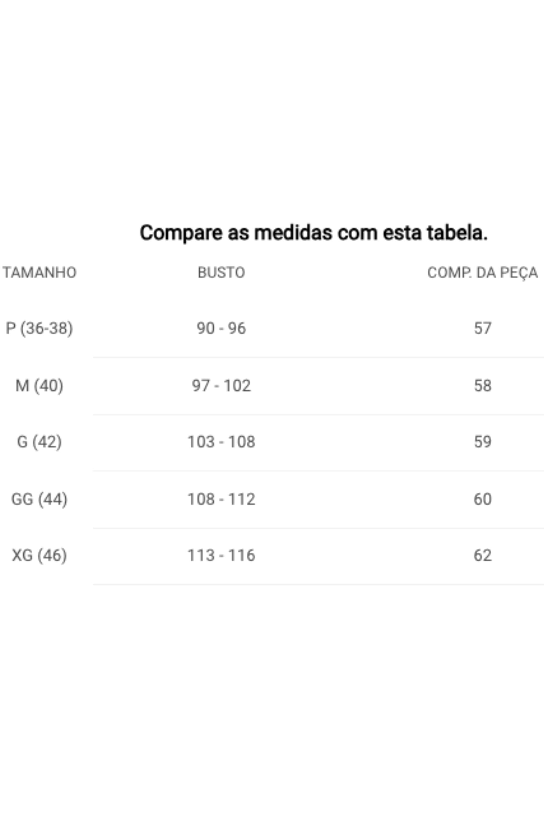Click the piece length value 57
Viewport: 544px width, 817px height.
click(483, 328)
